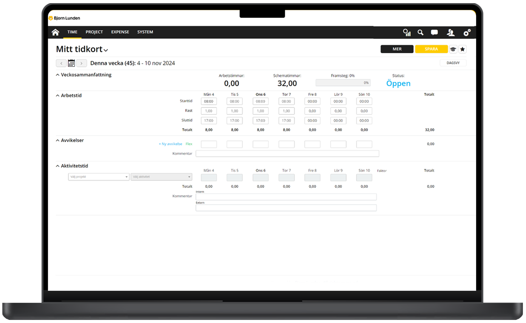
Task: Open the chat messages icon
Action: [434, 32]
